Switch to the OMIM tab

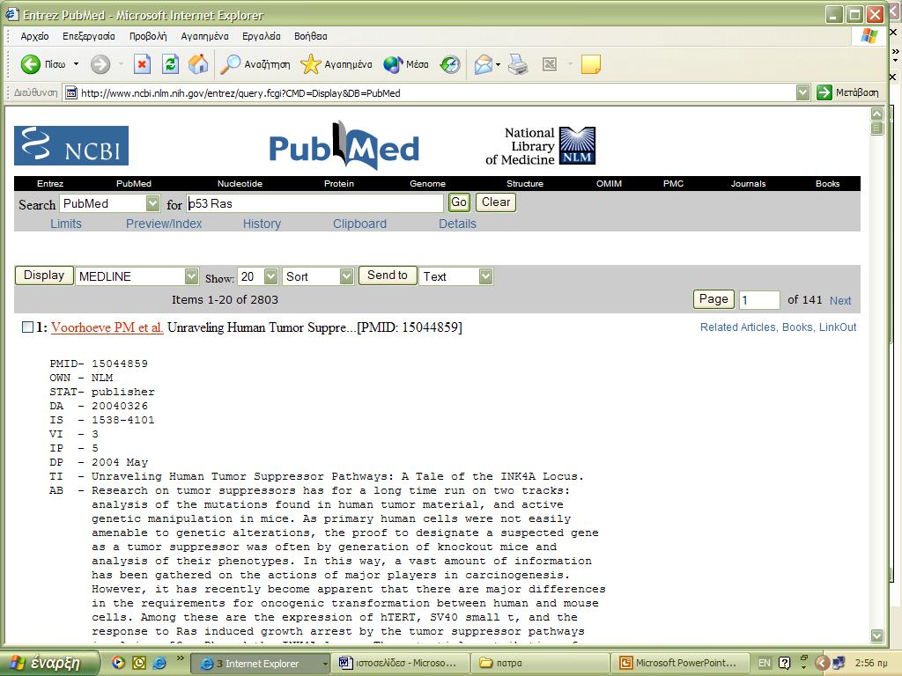[x=610, y=183]
